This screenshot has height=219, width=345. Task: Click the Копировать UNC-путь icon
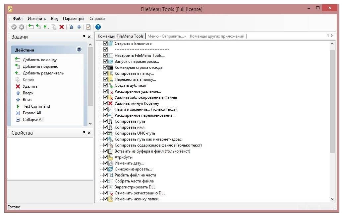[110, 133]
